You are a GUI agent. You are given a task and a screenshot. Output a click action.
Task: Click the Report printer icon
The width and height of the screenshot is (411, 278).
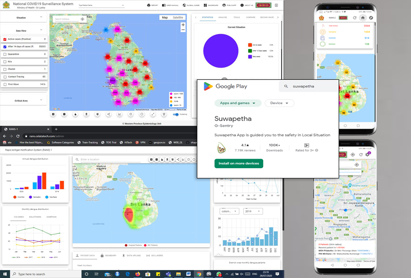tap(148, 5)
